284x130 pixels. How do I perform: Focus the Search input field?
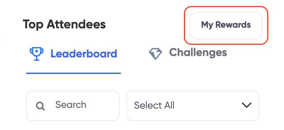pos(73,106)
